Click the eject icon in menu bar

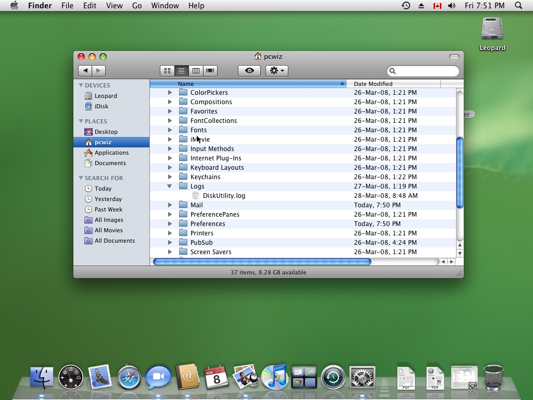pos(421,5)
